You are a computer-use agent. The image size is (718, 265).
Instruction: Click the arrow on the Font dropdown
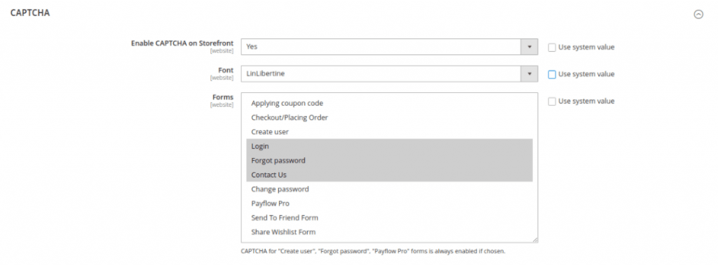coord(529,73)
